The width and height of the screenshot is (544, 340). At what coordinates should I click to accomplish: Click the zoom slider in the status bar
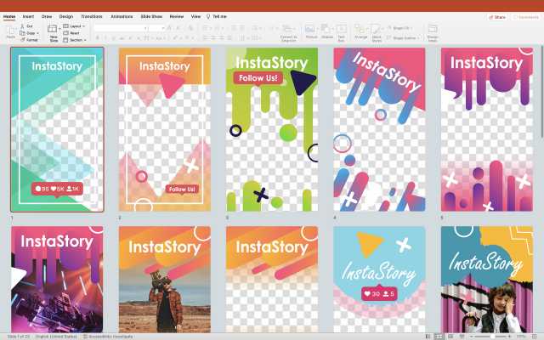[493, 337]
